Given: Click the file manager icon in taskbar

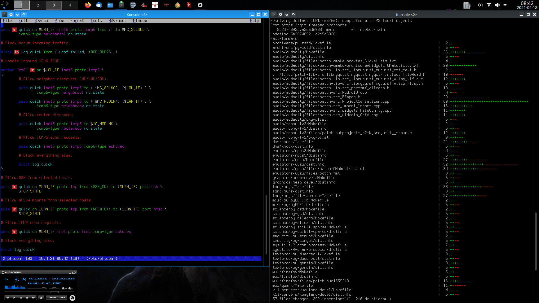Looking at the screenshot, I should [110, 5].
